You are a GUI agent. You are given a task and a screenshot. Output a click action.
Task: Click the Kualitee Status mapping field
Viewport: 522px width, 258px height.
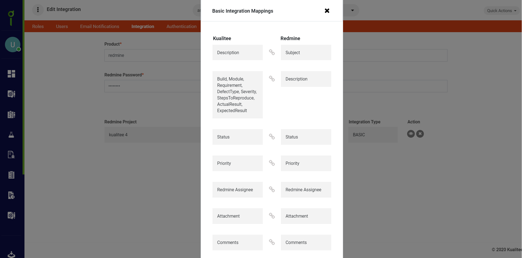[x=237, y=137]
